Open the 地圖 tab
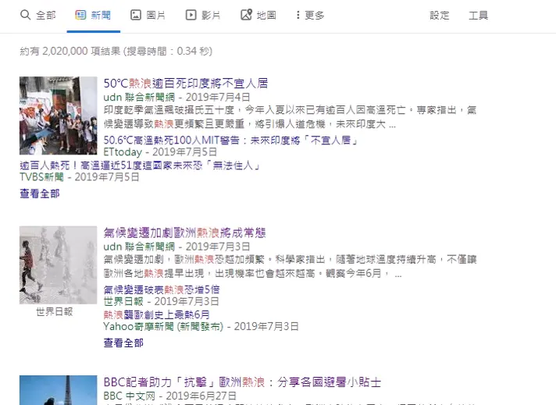This screenshot has height=405, width=556. click(266, 16)
